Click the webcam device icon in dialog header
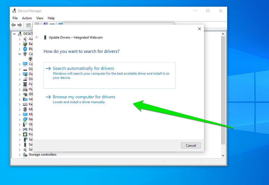This screenshot has width=269, height=185. coord(45,37)
